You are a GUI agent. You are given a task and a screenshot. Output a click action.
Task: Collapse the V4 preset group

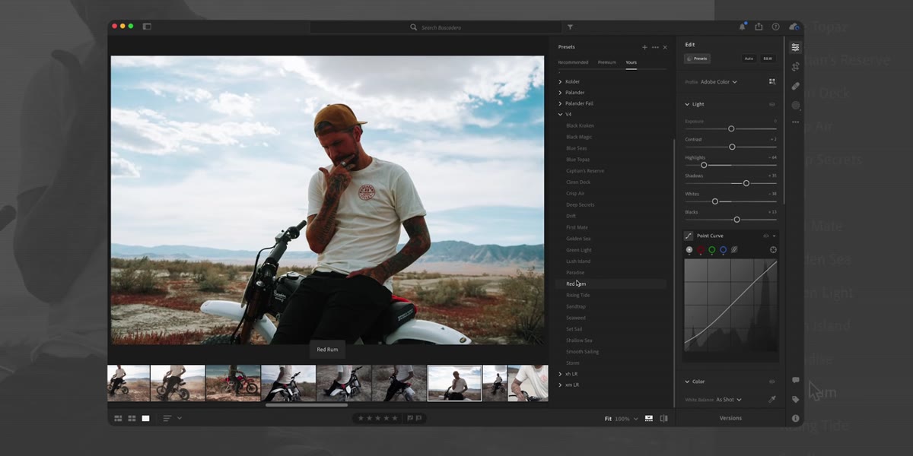click(x=561, y=115)
